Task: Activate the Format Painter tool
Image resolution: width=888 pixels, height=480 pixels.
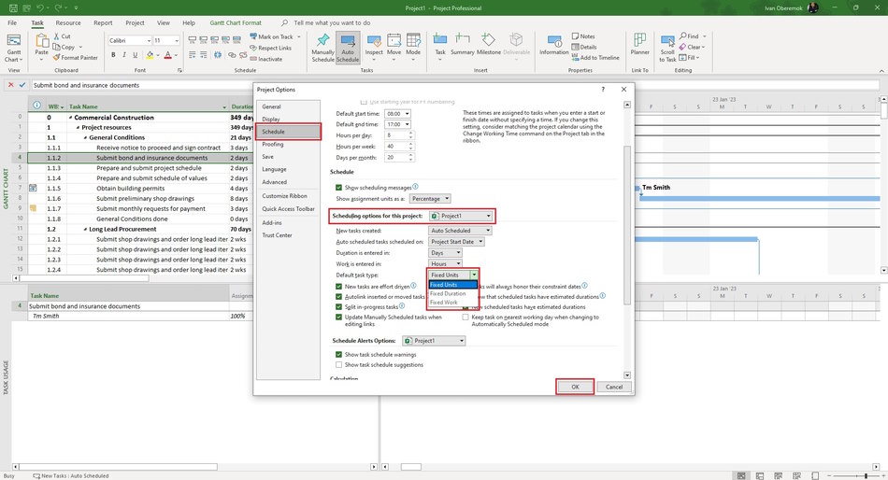Action: point(76,58)
